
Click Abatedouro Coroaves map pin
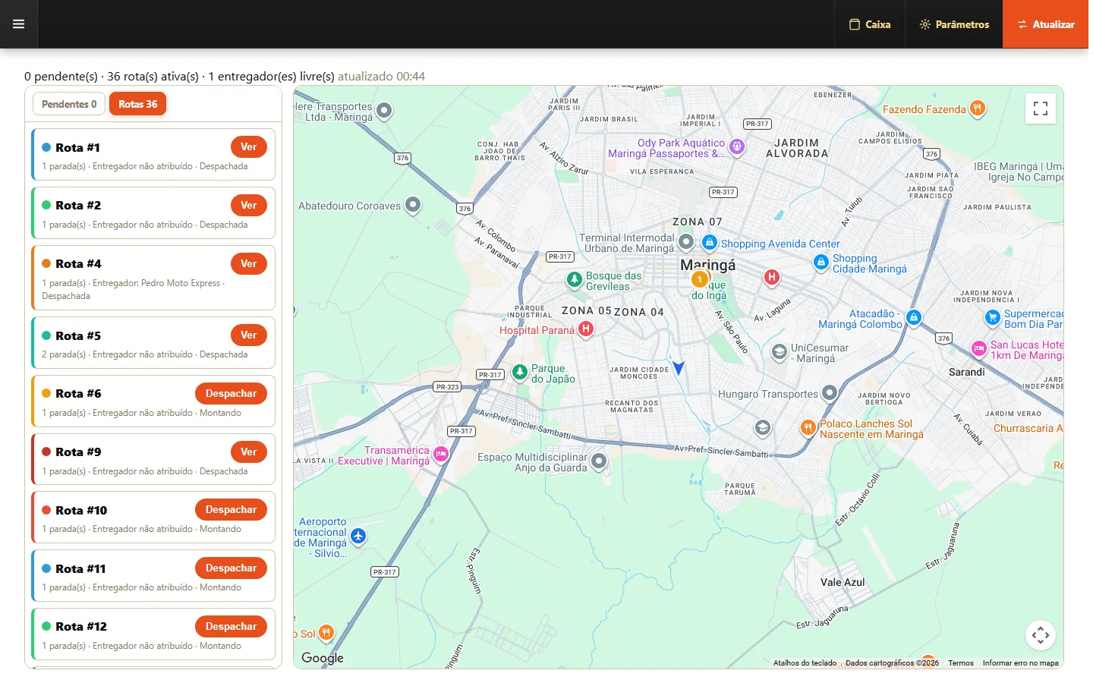pos(413,205)
